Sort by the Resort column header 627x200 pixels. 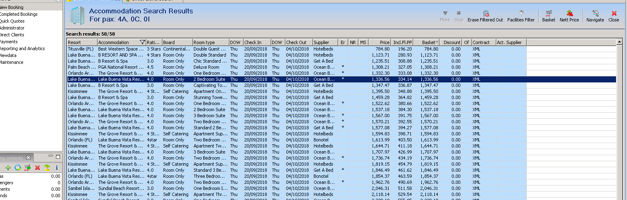(82, 42)
